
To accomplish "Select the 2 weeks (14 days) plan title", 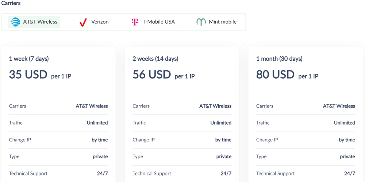I will 155,59.
